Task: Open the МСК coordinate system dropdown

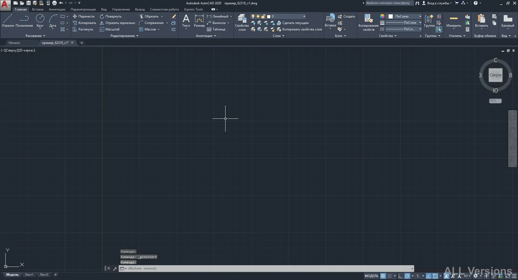Action: click(x=495, y=101)
